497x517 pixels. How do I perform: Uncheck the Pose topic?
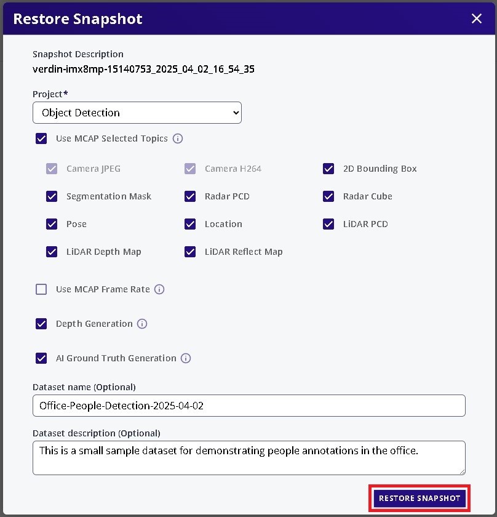point(52,224)
